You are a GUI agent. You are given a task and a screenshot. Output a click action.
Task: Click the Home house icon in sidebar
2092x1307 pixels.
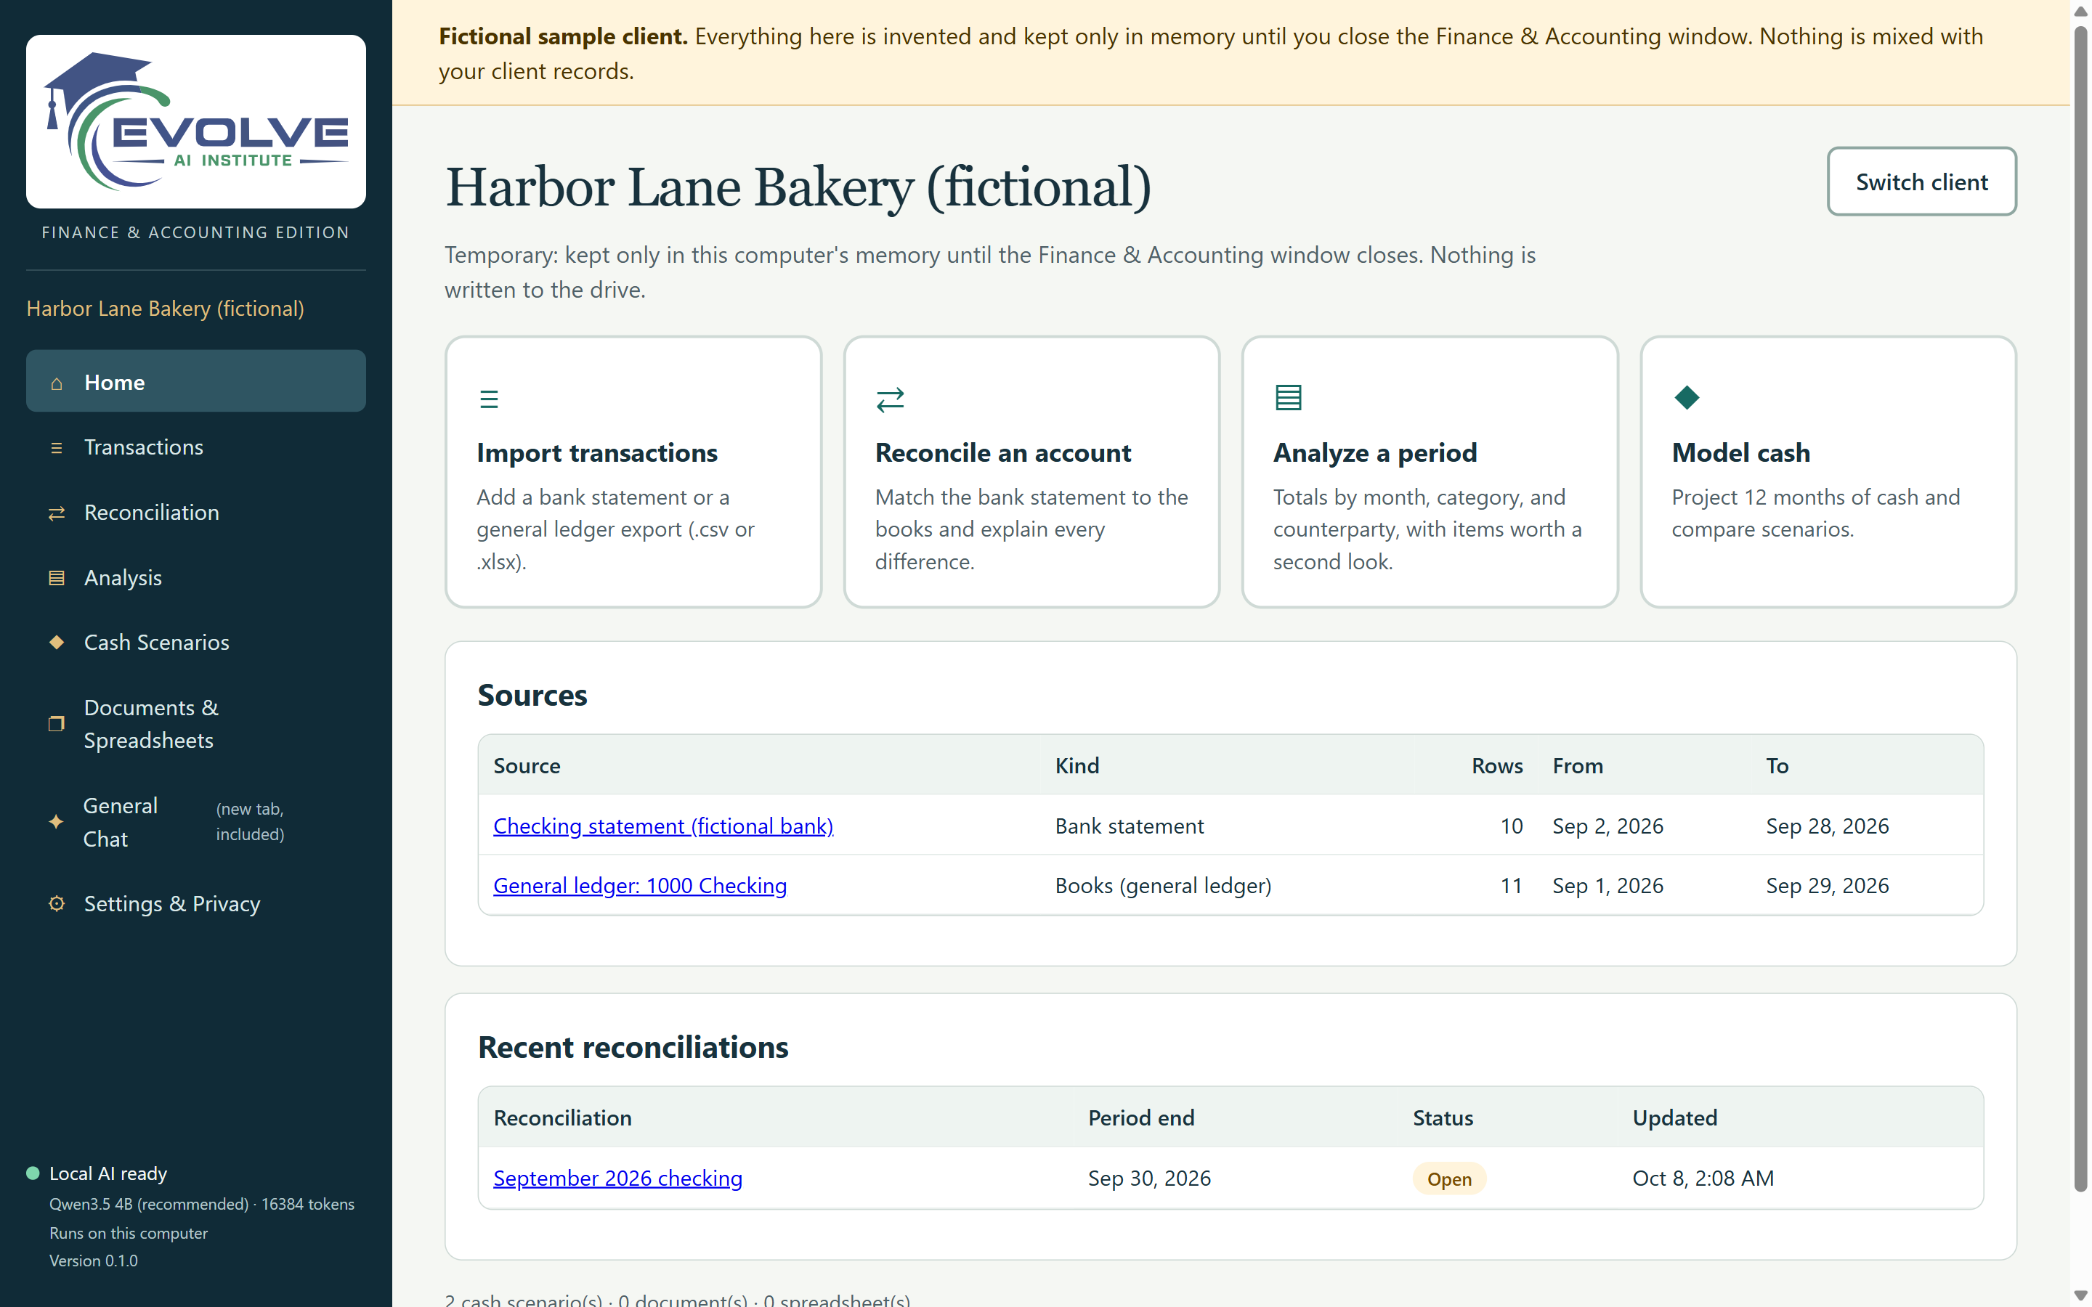(56, 383)
